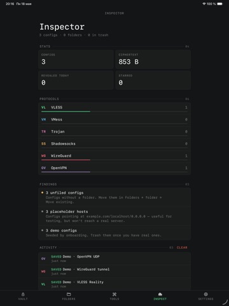Open the Folders tab folder icon
Image resolution: width=229 pixels, height=306 pixels.
point(69,295)
